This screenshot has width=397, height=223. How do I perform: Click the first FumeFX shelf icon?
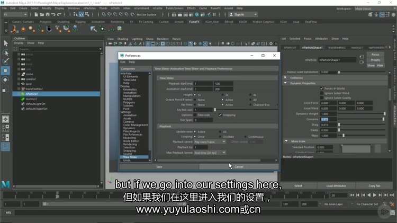pyautogui.click(x=14, y=29)
